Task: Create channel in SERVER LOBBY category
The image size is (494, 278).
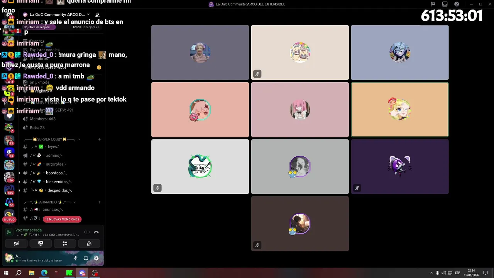Action: (x=99, y=139)
